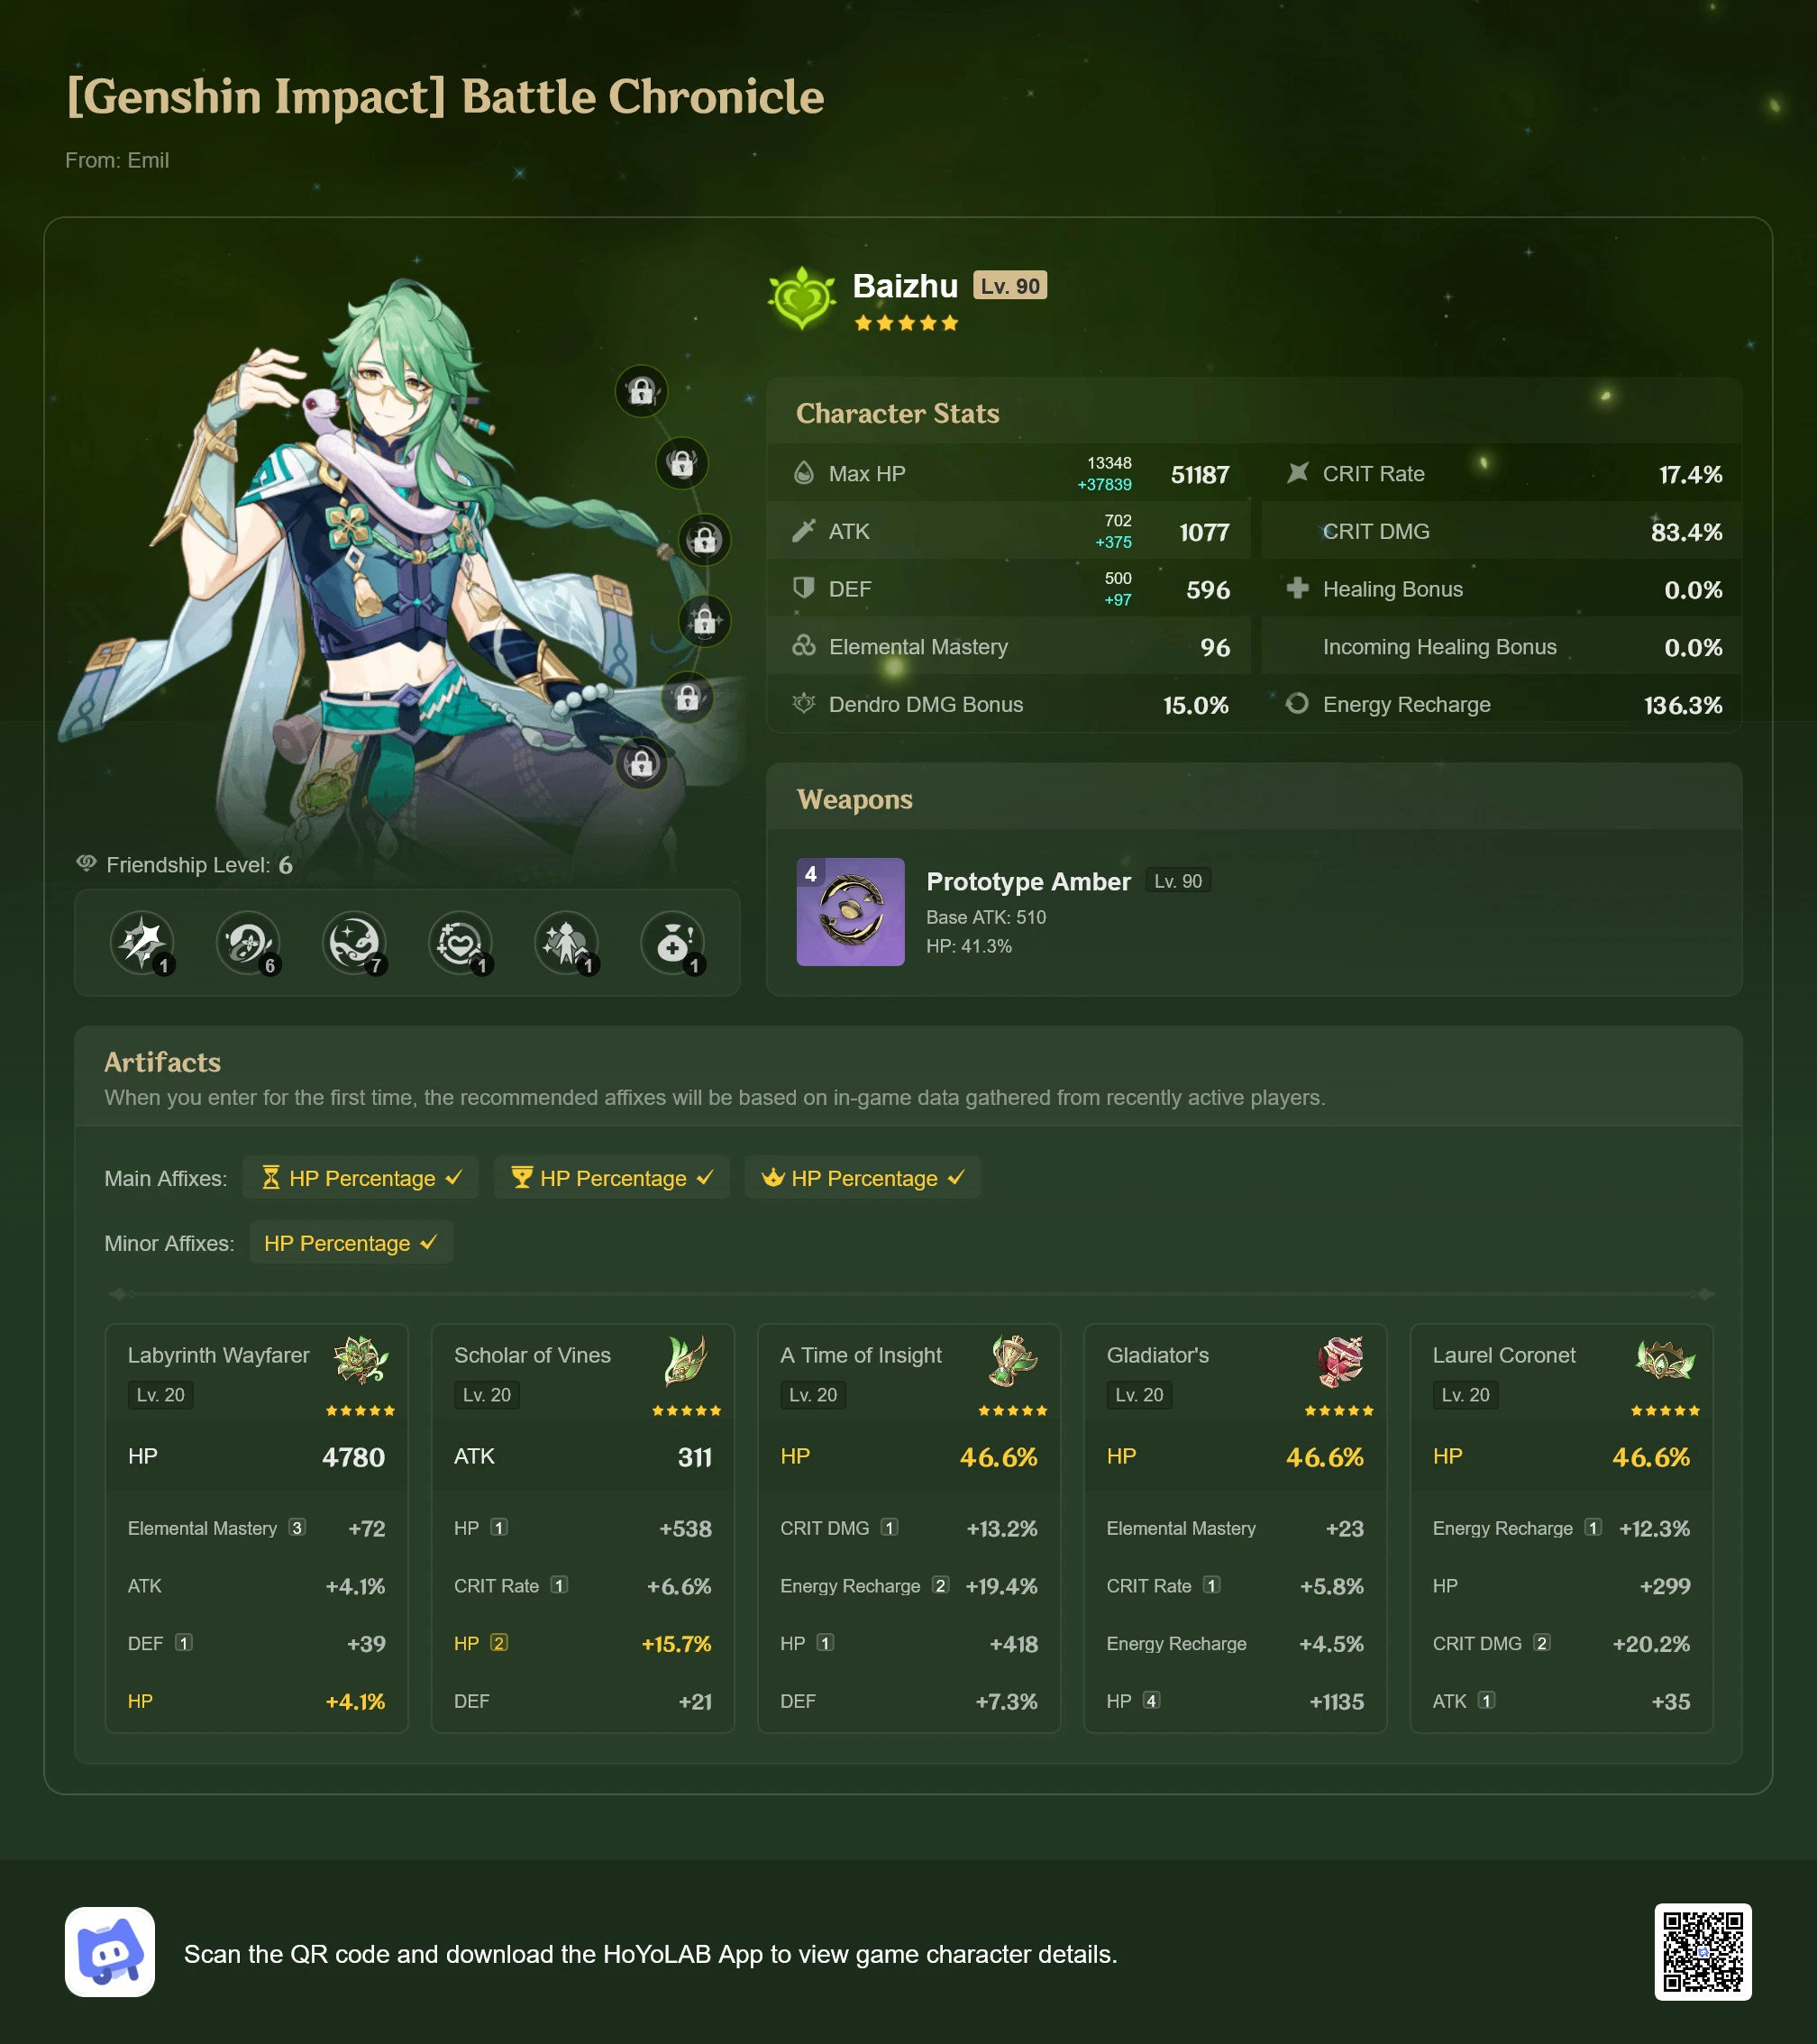Open the Prototype Amber weapon thumbnail
This screenshot has width=1817, height=2044.
coord(850,911)
